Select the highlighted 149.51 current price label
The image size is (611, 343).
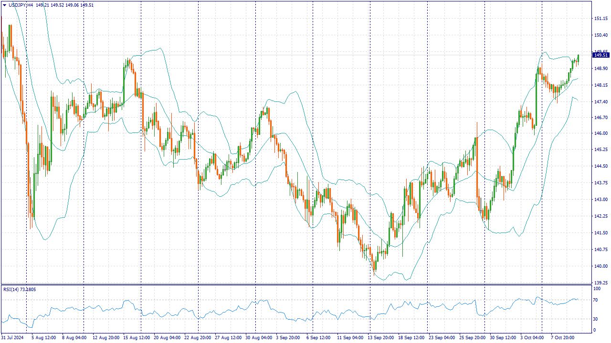(x=600, y=55)
